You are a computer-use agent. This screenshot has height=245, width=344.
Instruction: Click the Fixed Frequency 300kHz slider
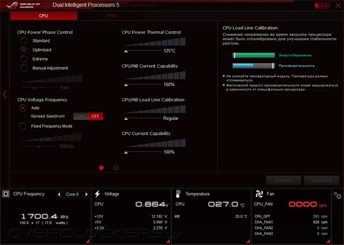click(38, 146)
